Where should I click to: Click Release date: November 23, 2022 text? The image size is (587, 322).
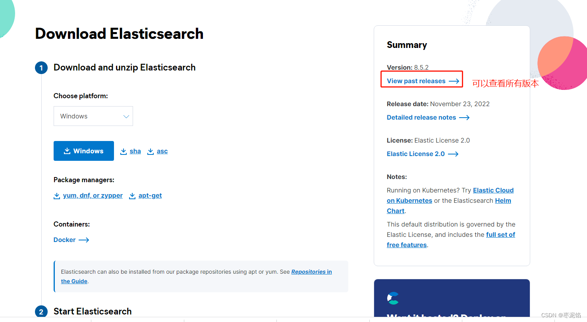[438, 104]
